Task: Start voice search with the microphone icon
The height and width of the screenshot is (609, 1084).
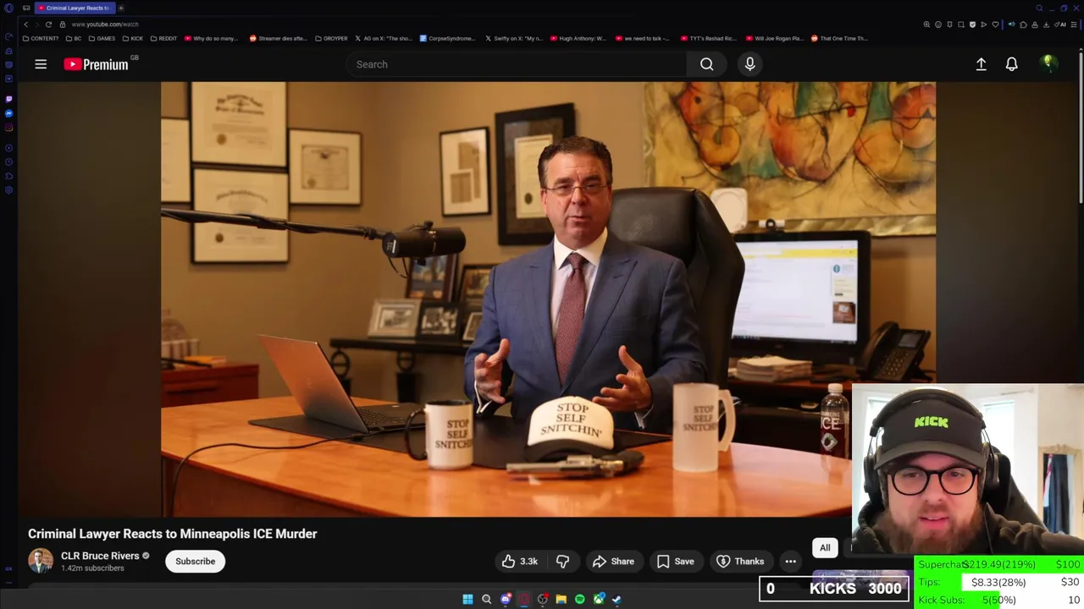Action: 749,64
